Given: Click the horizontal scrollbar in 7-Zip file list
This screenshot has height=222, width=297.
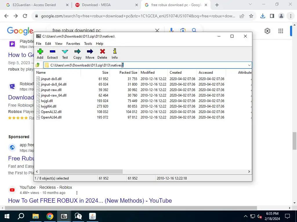Looking at the screenshot, I should click(81, 172).
